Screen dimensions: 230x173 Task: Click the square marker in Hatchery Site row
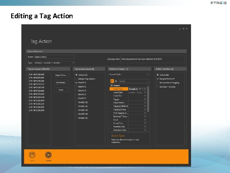(145, 127)
